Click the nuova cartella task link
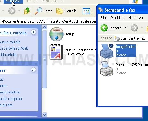This screenshot has width=148, height=121. 10,42
